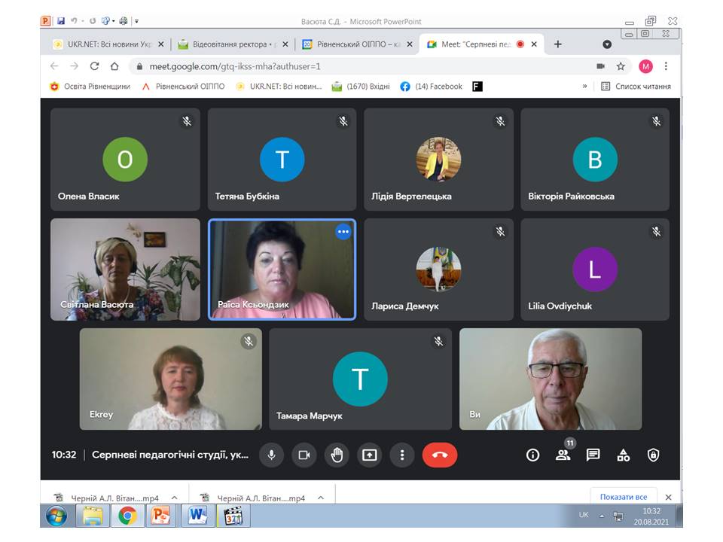Select the Світлана Васюта video tile
723x542 pixels.
point(125,269)
